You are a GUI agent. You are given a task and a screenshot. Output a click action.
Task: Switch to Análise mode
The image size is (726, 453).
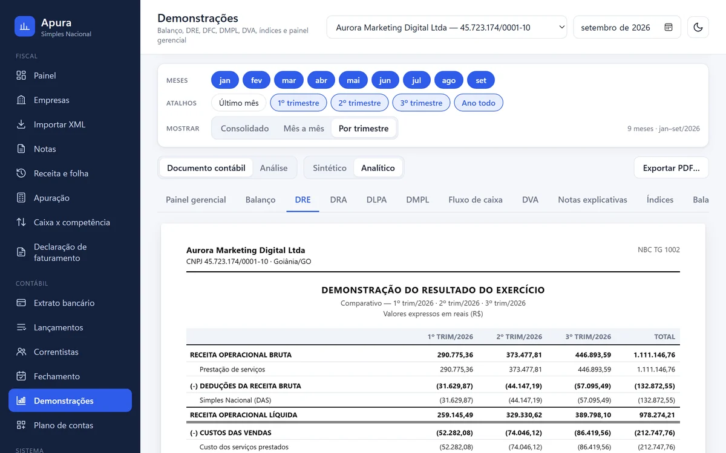pos(273,168)
